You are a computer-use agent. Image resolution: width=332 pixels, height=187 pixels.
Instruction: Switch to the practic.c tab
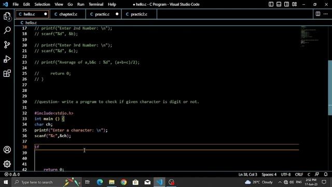(104, 14)
